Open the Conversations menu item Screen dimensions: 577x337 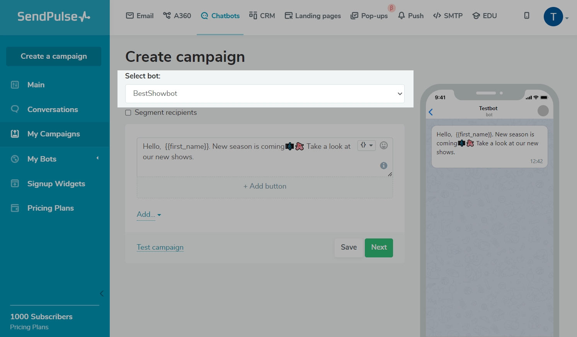tap(53, 110)
